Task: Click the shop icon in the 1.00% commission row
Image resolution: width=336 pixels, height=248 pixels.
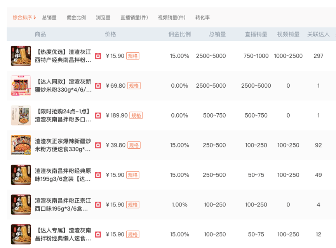Action: [x=98, y=205]
